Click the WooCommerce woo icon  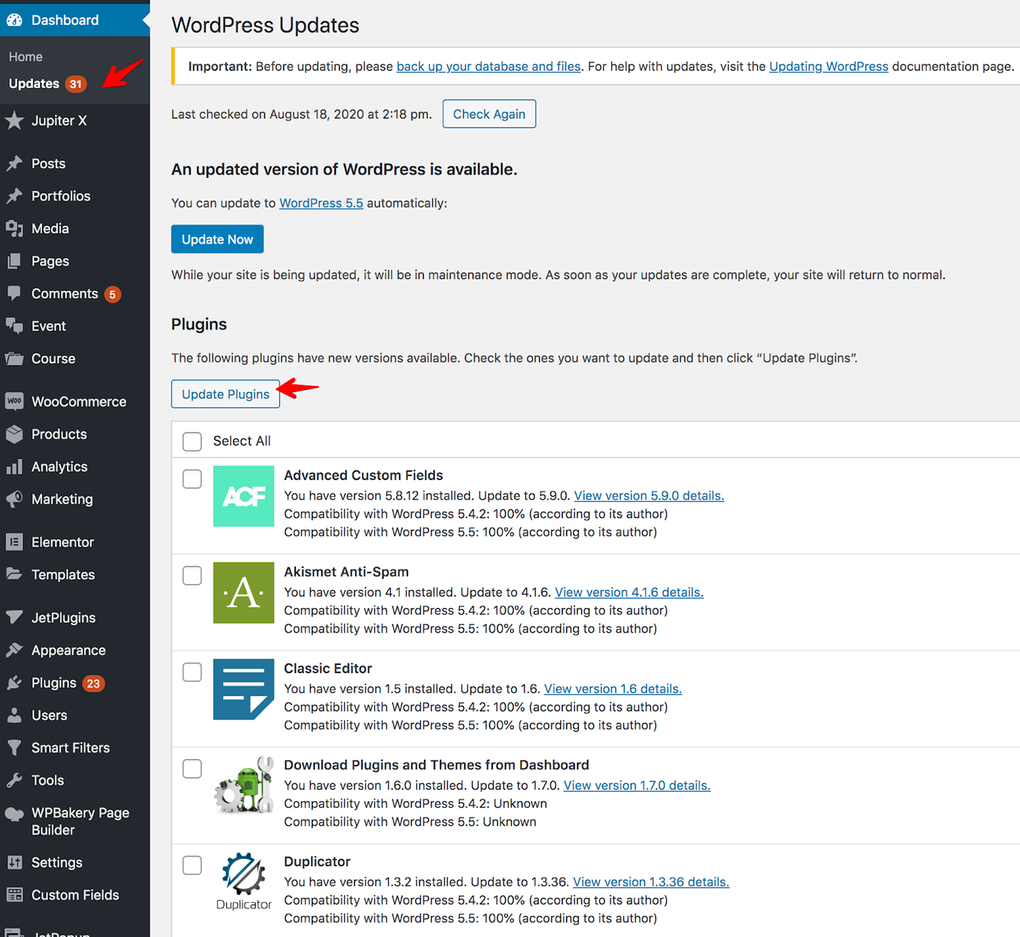[x=15, y=402]
